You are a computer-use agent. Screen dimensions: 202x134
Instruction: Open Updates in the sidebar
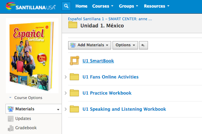point(23,119)
